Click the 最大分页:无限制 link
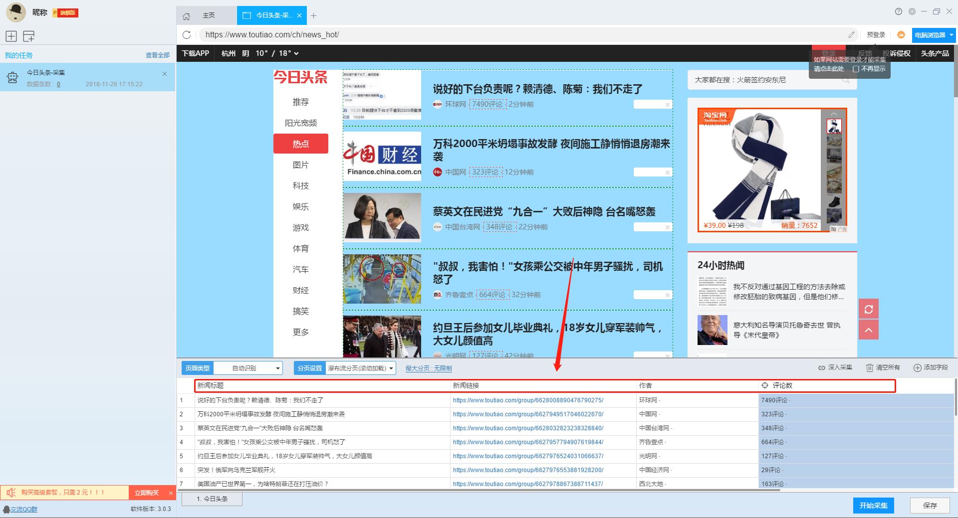This screenshot has height=518, width=958. [429, 368]
